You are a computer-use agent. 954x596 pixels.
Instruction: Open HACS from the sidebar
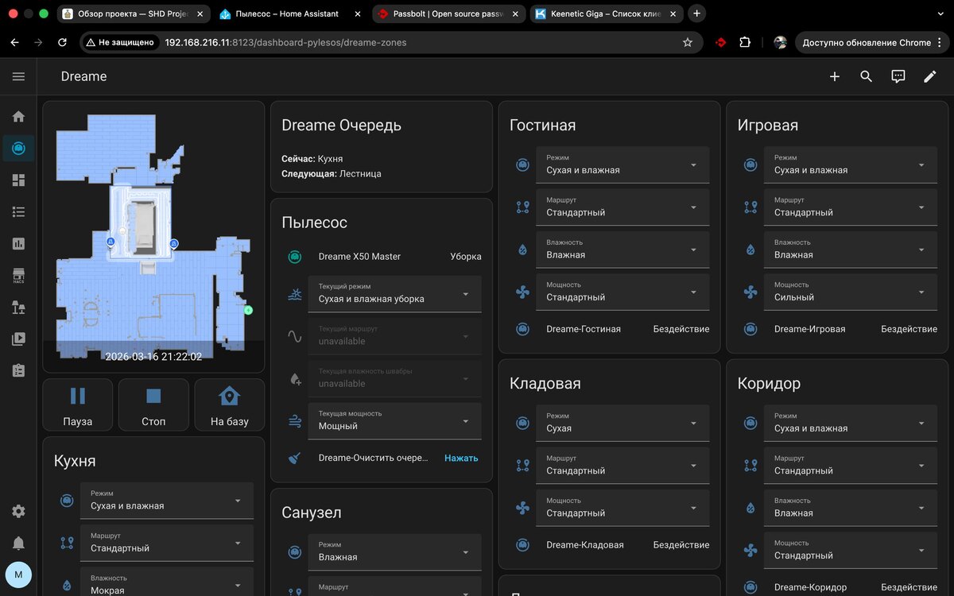point(18,276)
